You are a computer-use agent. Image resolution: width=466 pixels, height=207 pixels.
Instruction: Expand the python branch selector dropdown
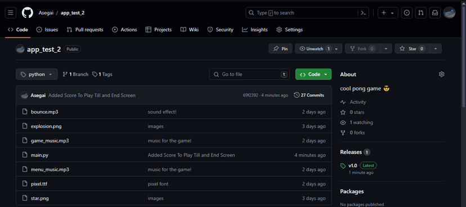tap(37, 75)
